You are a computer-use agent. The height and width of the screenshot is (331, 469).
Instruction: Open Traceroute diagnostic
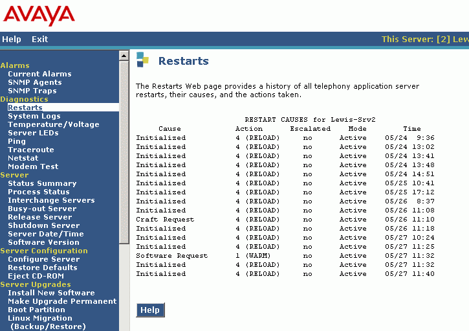coord(31,150)
